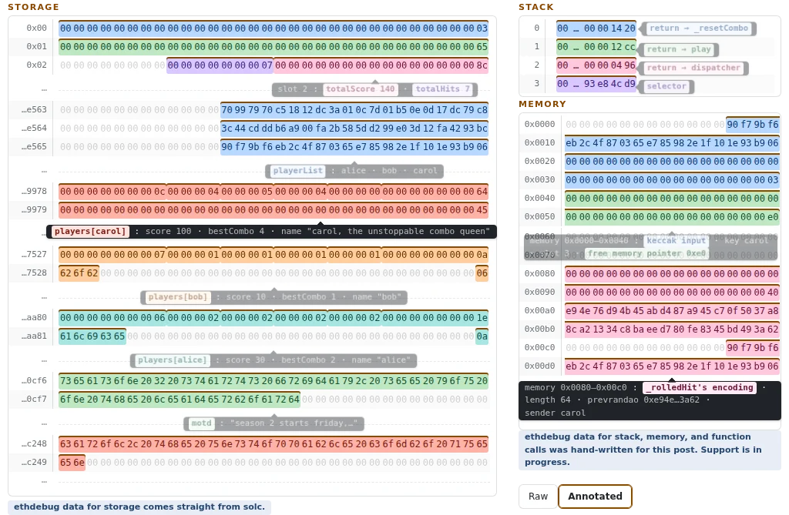
Task: Click purple totalHits bytes in slot 0x02
Action: tap(220, 65)
